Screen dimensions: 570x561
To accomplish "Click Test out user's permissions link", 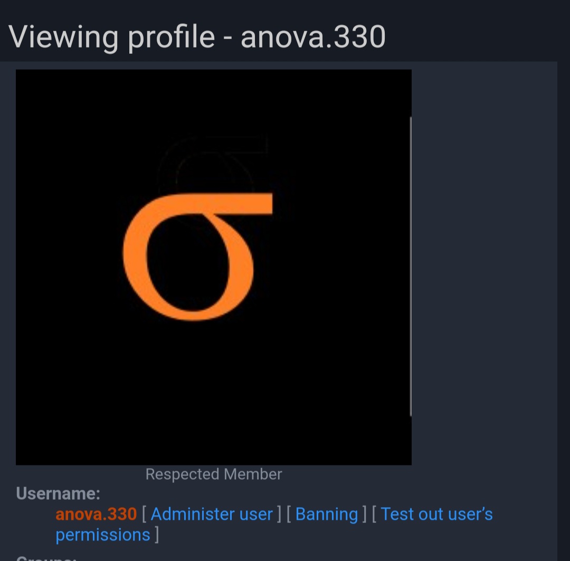I will (274, 524).
